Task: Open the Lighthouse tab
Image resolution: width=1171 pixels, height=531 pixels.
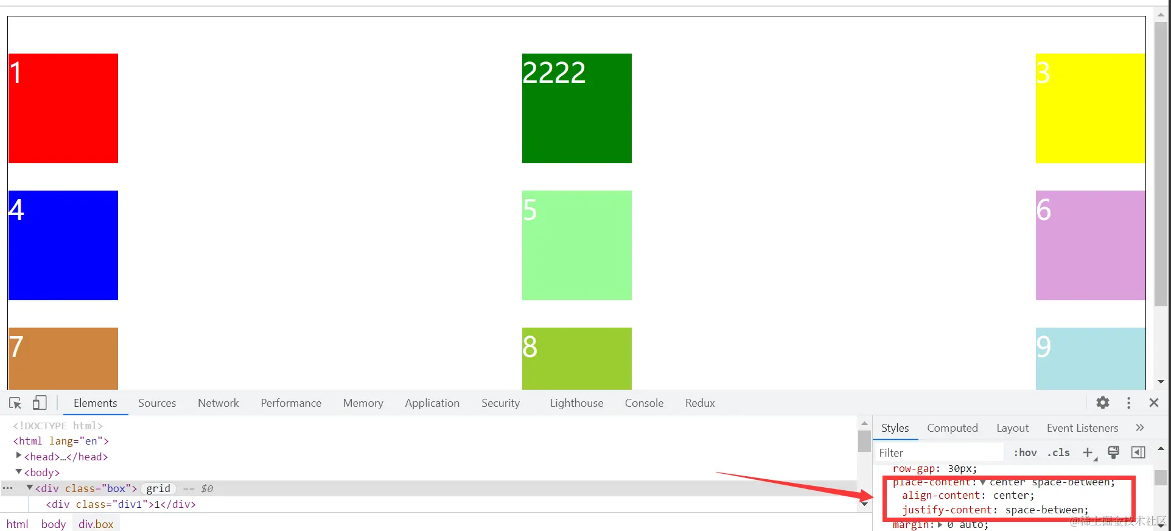Action: [576, 403]
